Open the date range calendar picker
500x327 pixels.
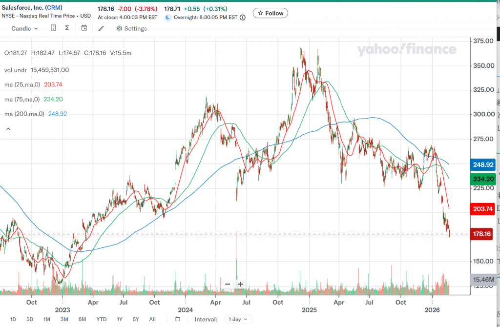click(x=178, y=319)
